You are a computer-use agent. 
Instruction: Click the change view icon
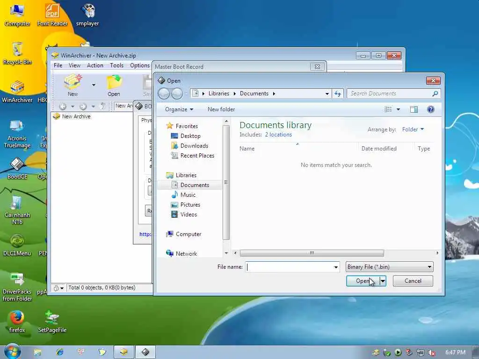coord(388,109)
